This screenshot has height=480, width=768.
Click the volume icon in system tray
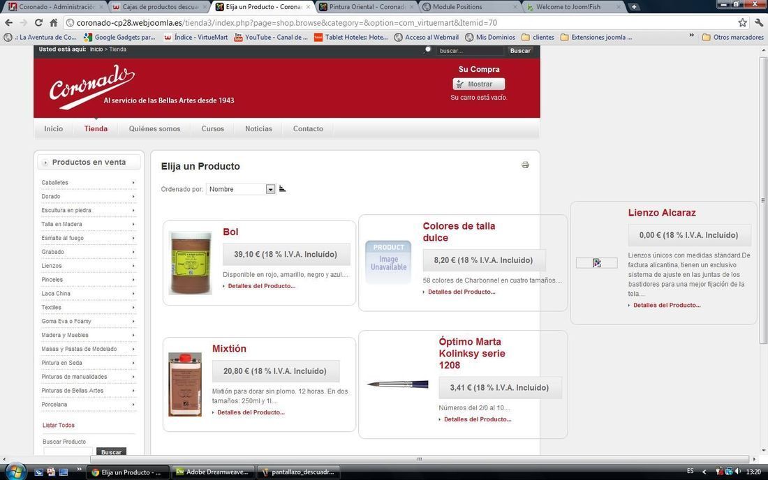[x=738, y=471]
